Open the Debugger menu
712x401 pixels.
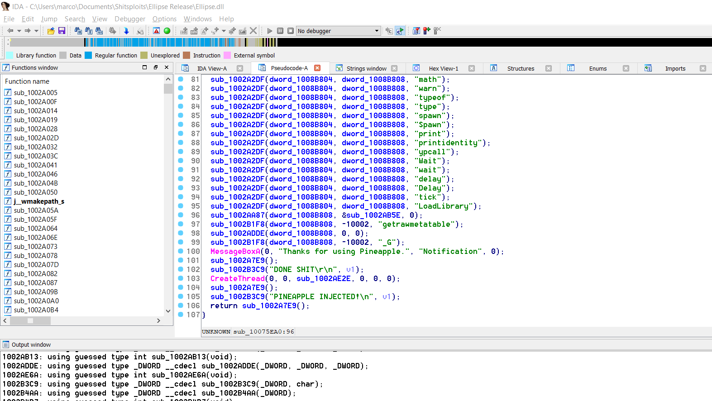pos(130,19)
